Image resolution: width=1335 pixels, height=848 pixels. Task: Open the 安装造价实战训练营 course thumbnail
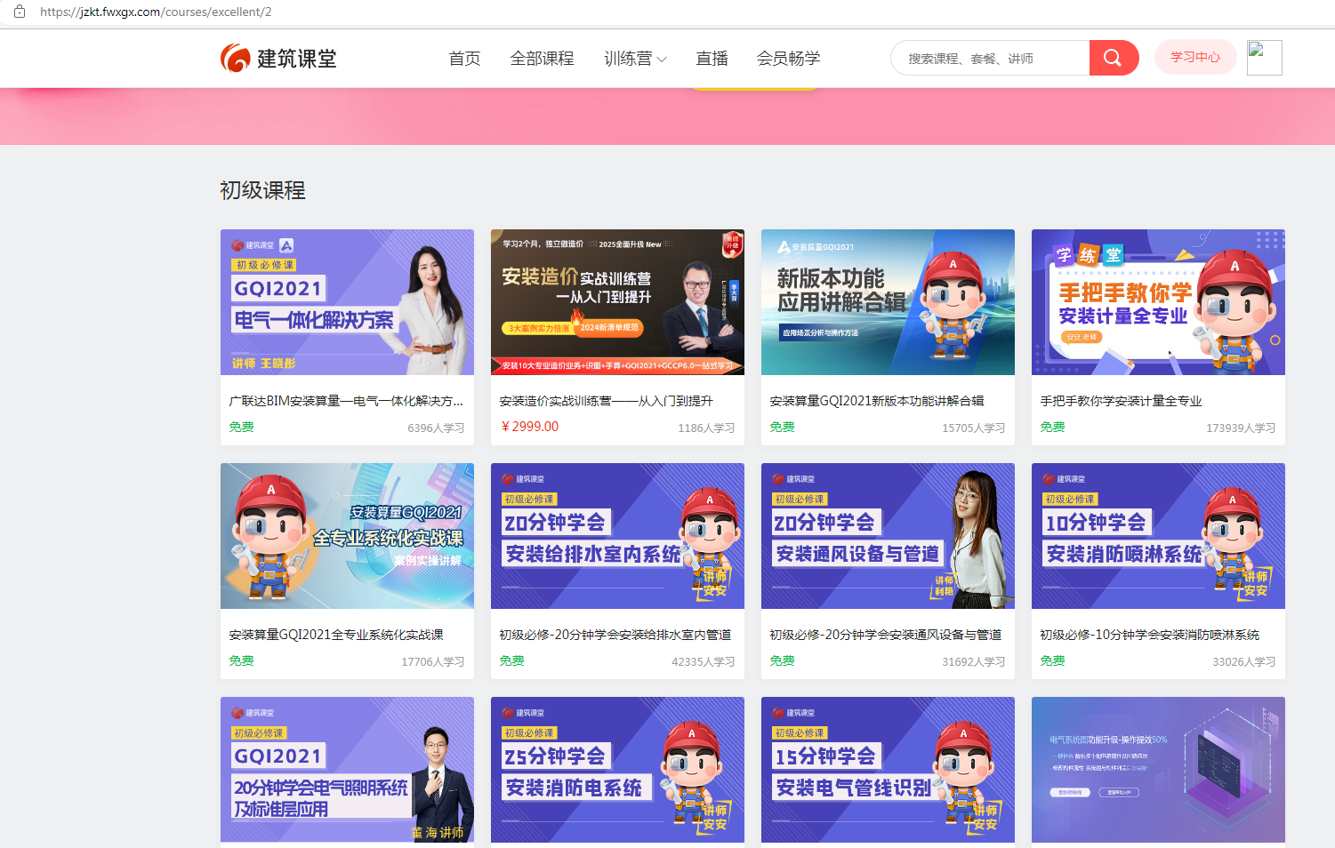coord(617,302)
